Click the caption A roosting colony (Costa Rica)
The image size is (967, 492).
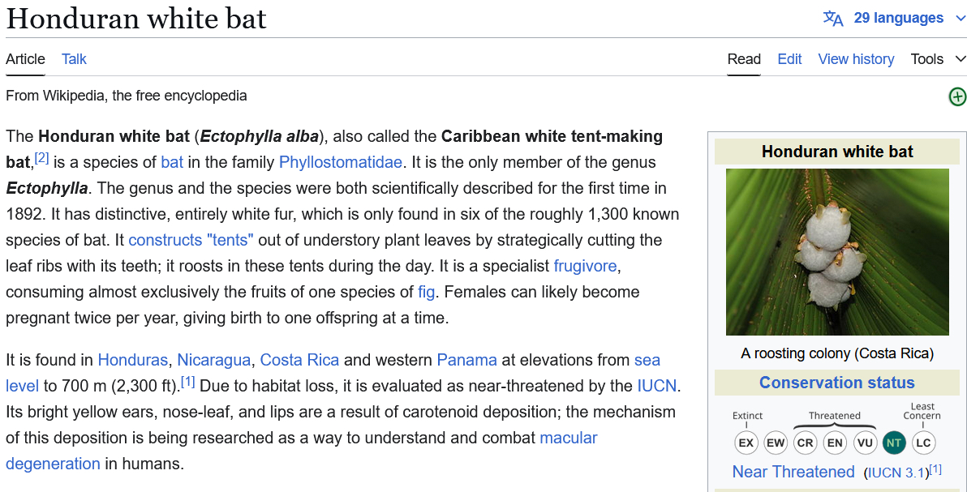837,354
